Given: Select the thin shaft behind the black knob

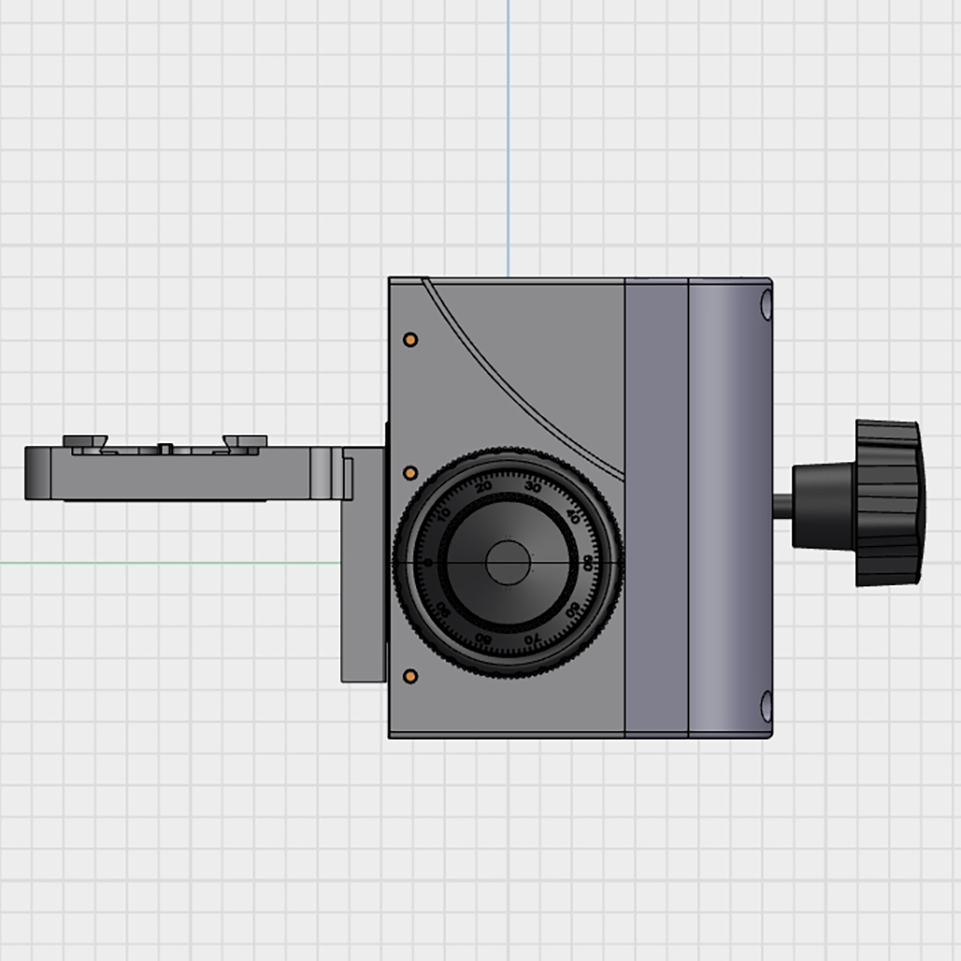Looking at the screenshot, I should point(782,505).
